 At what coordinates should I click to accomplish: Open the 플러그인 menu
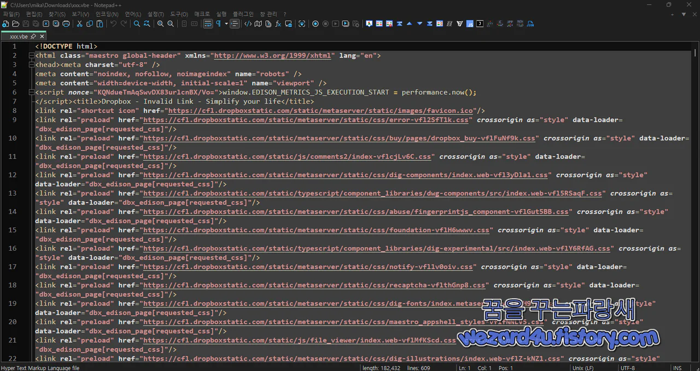pyautogui.click(x=243, y=14)
